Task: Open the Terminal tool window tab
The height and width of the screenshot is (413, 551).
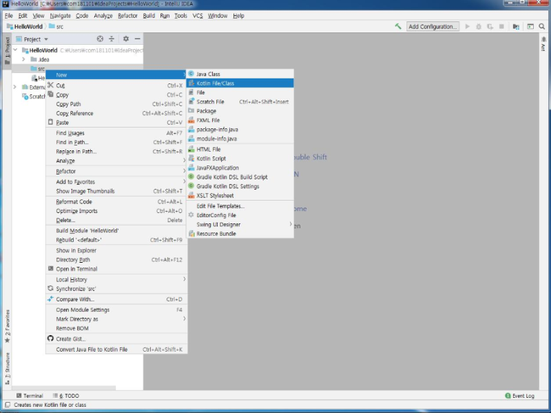Action: pos(30,396)
